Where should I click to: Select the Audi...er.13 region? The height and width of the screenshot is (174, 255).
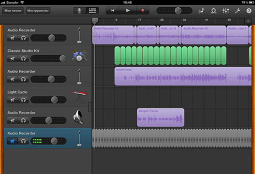point(147,35)
